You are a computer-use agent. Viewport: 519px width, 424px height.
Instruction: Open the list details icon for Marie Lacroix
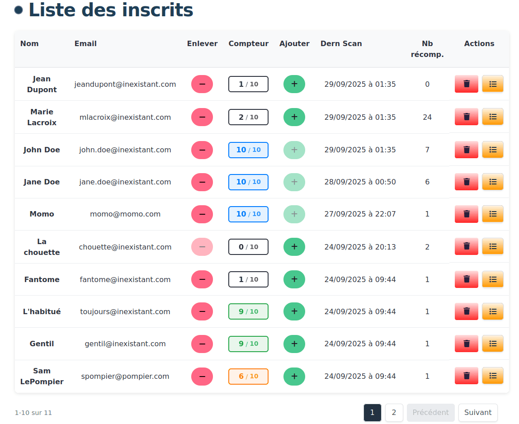[492, 117]
